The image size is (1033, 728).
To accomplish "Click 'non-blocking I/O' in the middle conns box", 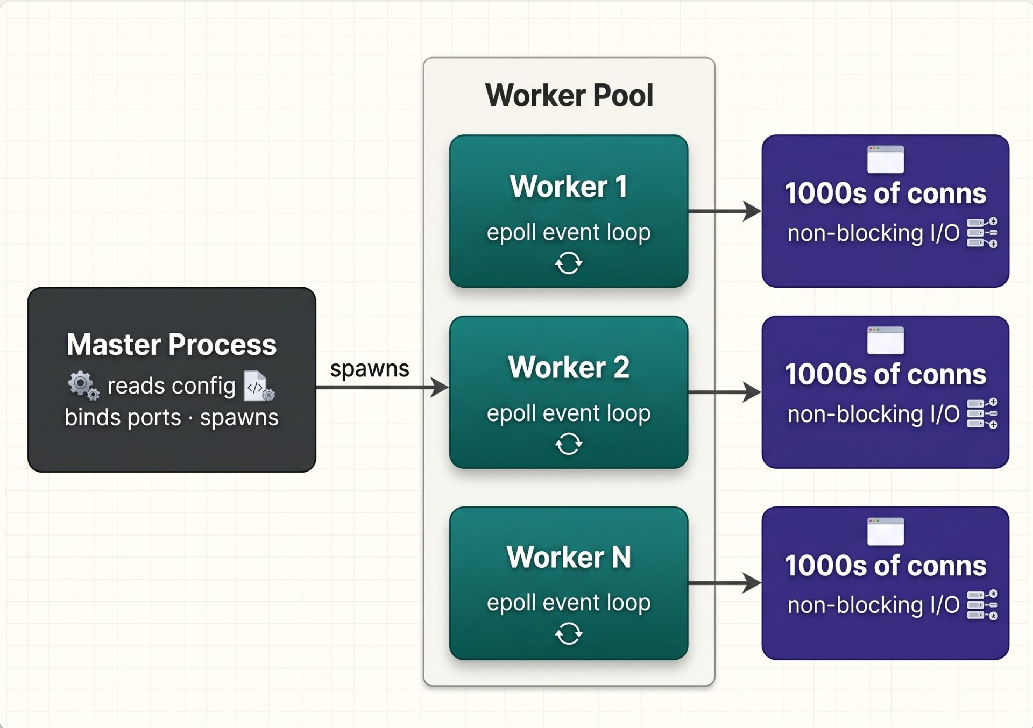I will [x=874, y=415].
